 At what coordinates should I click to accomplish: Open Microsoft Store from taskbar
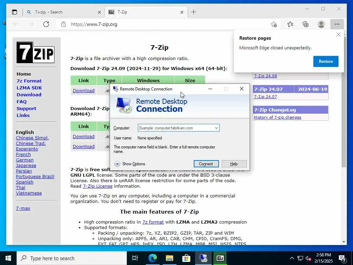coord(186,258)
